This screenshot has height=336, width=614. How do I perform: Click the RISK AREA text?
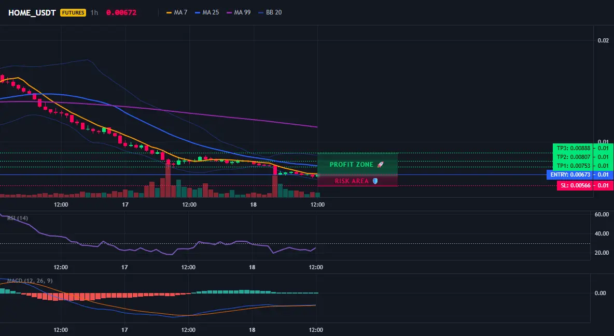point(352,181)
